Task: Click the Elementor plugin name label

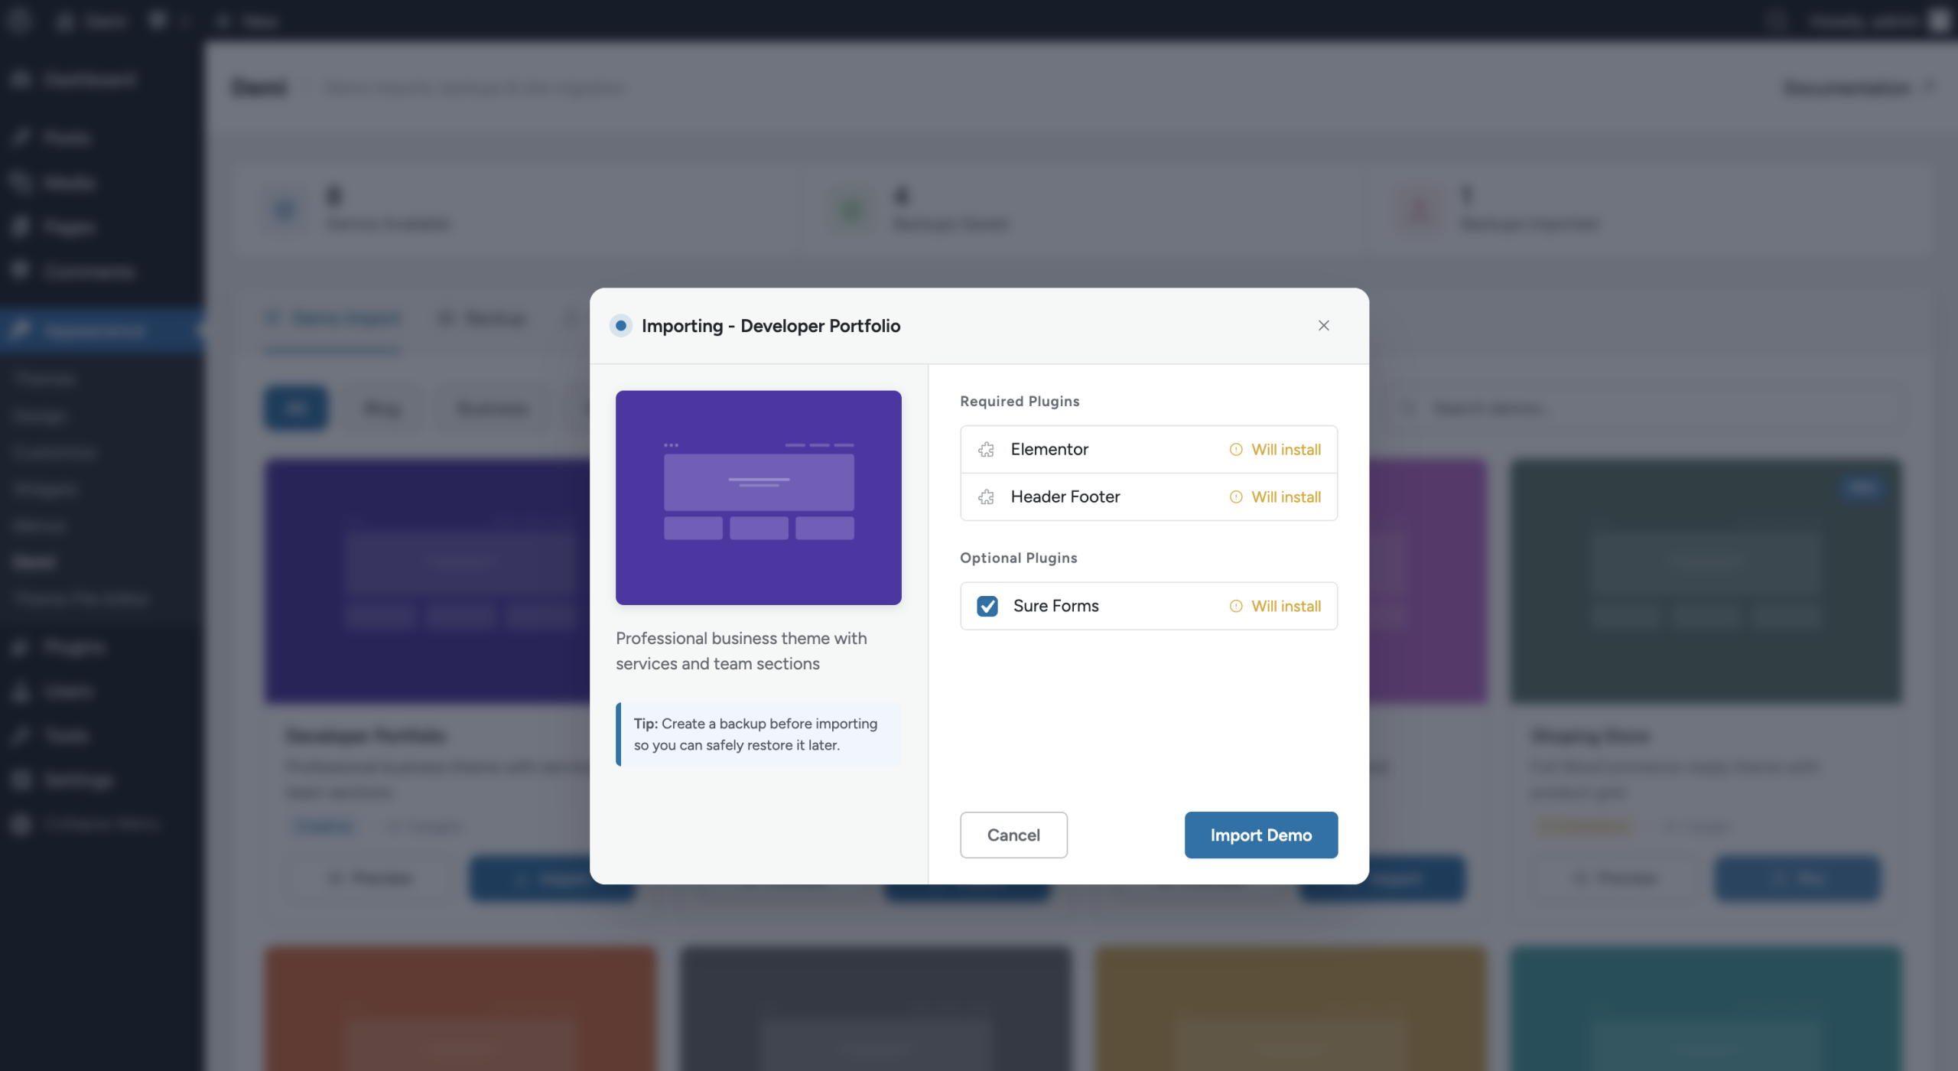Action: [1049, 450]
